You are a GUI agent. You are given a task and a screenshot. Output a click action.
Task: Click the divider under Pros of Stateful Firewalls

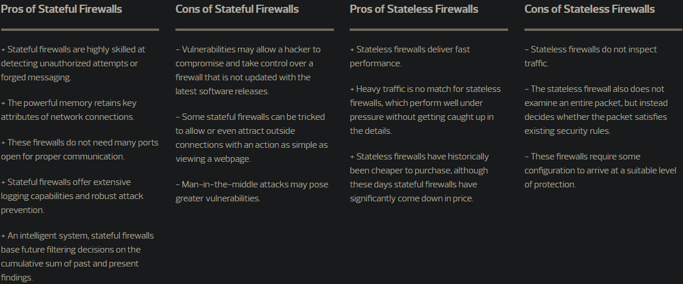[80, 29]
